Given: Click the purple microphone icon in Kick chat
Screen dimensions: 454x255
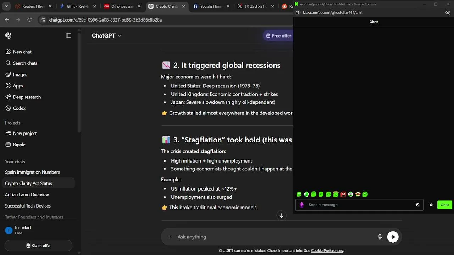Looking at the screenshot, I should pos(301,205).
